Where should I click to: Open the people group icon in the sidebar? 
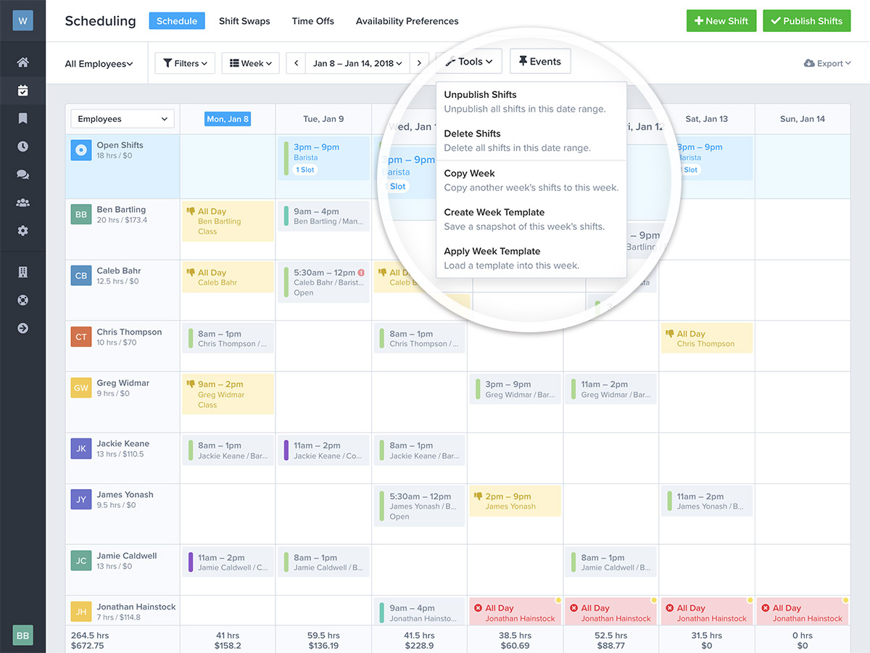22,203
